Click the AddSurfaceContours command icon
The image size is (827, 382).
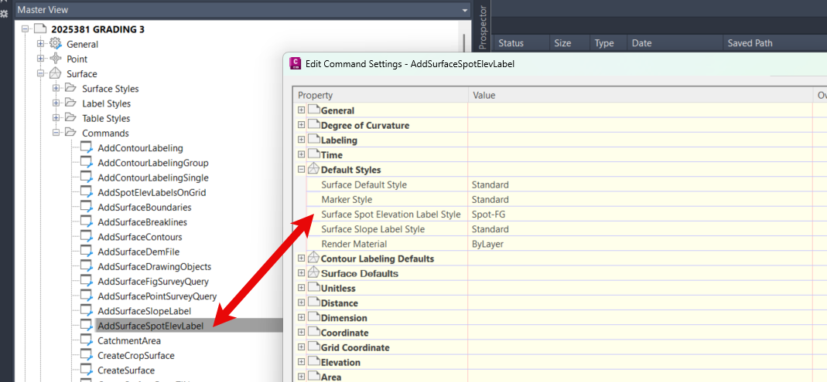pos(87,237)
